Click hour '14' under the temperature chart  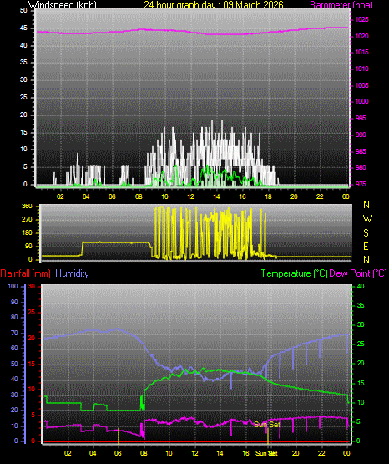(220, 453)
